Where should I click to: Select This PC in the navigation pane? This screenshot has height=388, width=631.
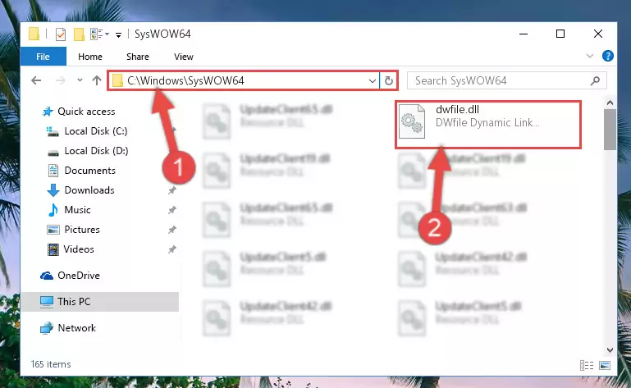click(74, 302)
